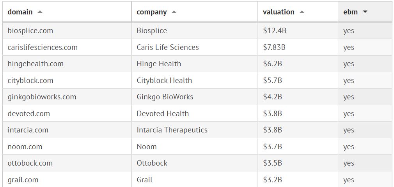Click descending arrow in ebm header
Screen dimensions: 394x187
click(365, 12)
